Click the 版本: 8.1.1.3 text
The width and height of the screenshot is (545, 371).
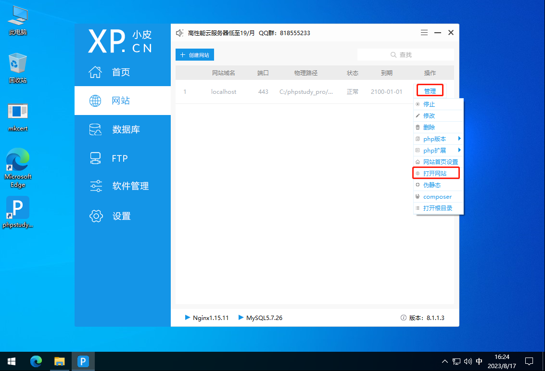427,318
